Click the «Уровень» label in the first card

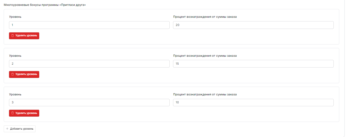(15, 17)
